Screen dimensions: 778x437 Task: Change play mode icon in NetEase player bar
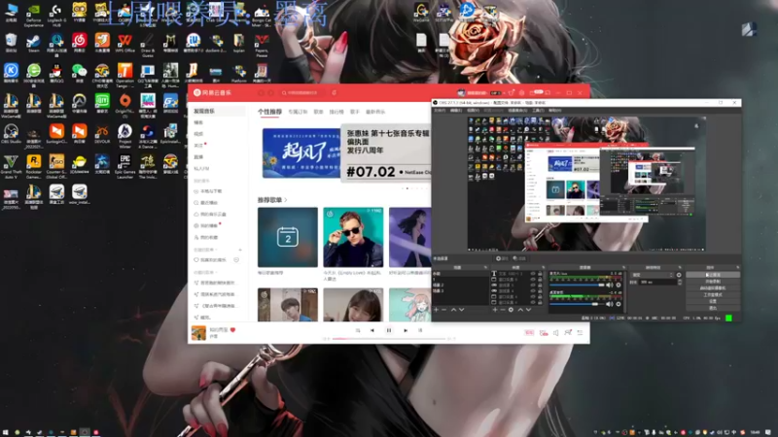[358, 330]
